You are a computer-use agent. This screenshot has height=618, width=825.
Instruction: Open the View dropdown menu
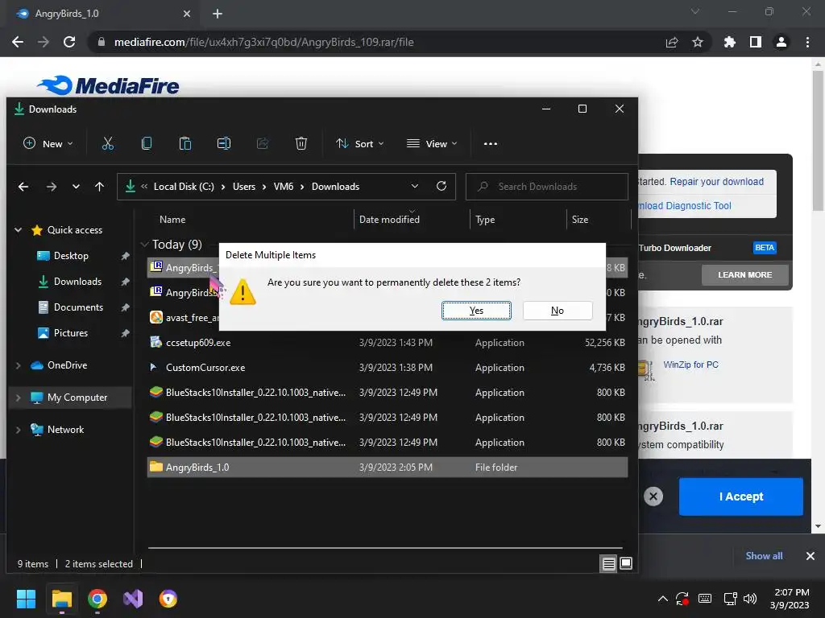tap(432, 143)
